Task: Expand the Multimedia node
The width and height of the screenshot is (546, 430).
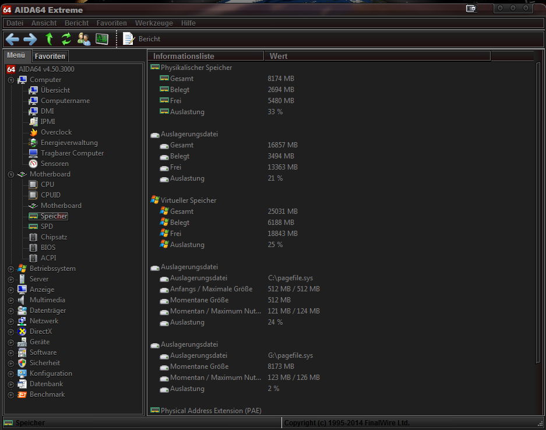Action: pyautogui.click(x=11, y=300)
